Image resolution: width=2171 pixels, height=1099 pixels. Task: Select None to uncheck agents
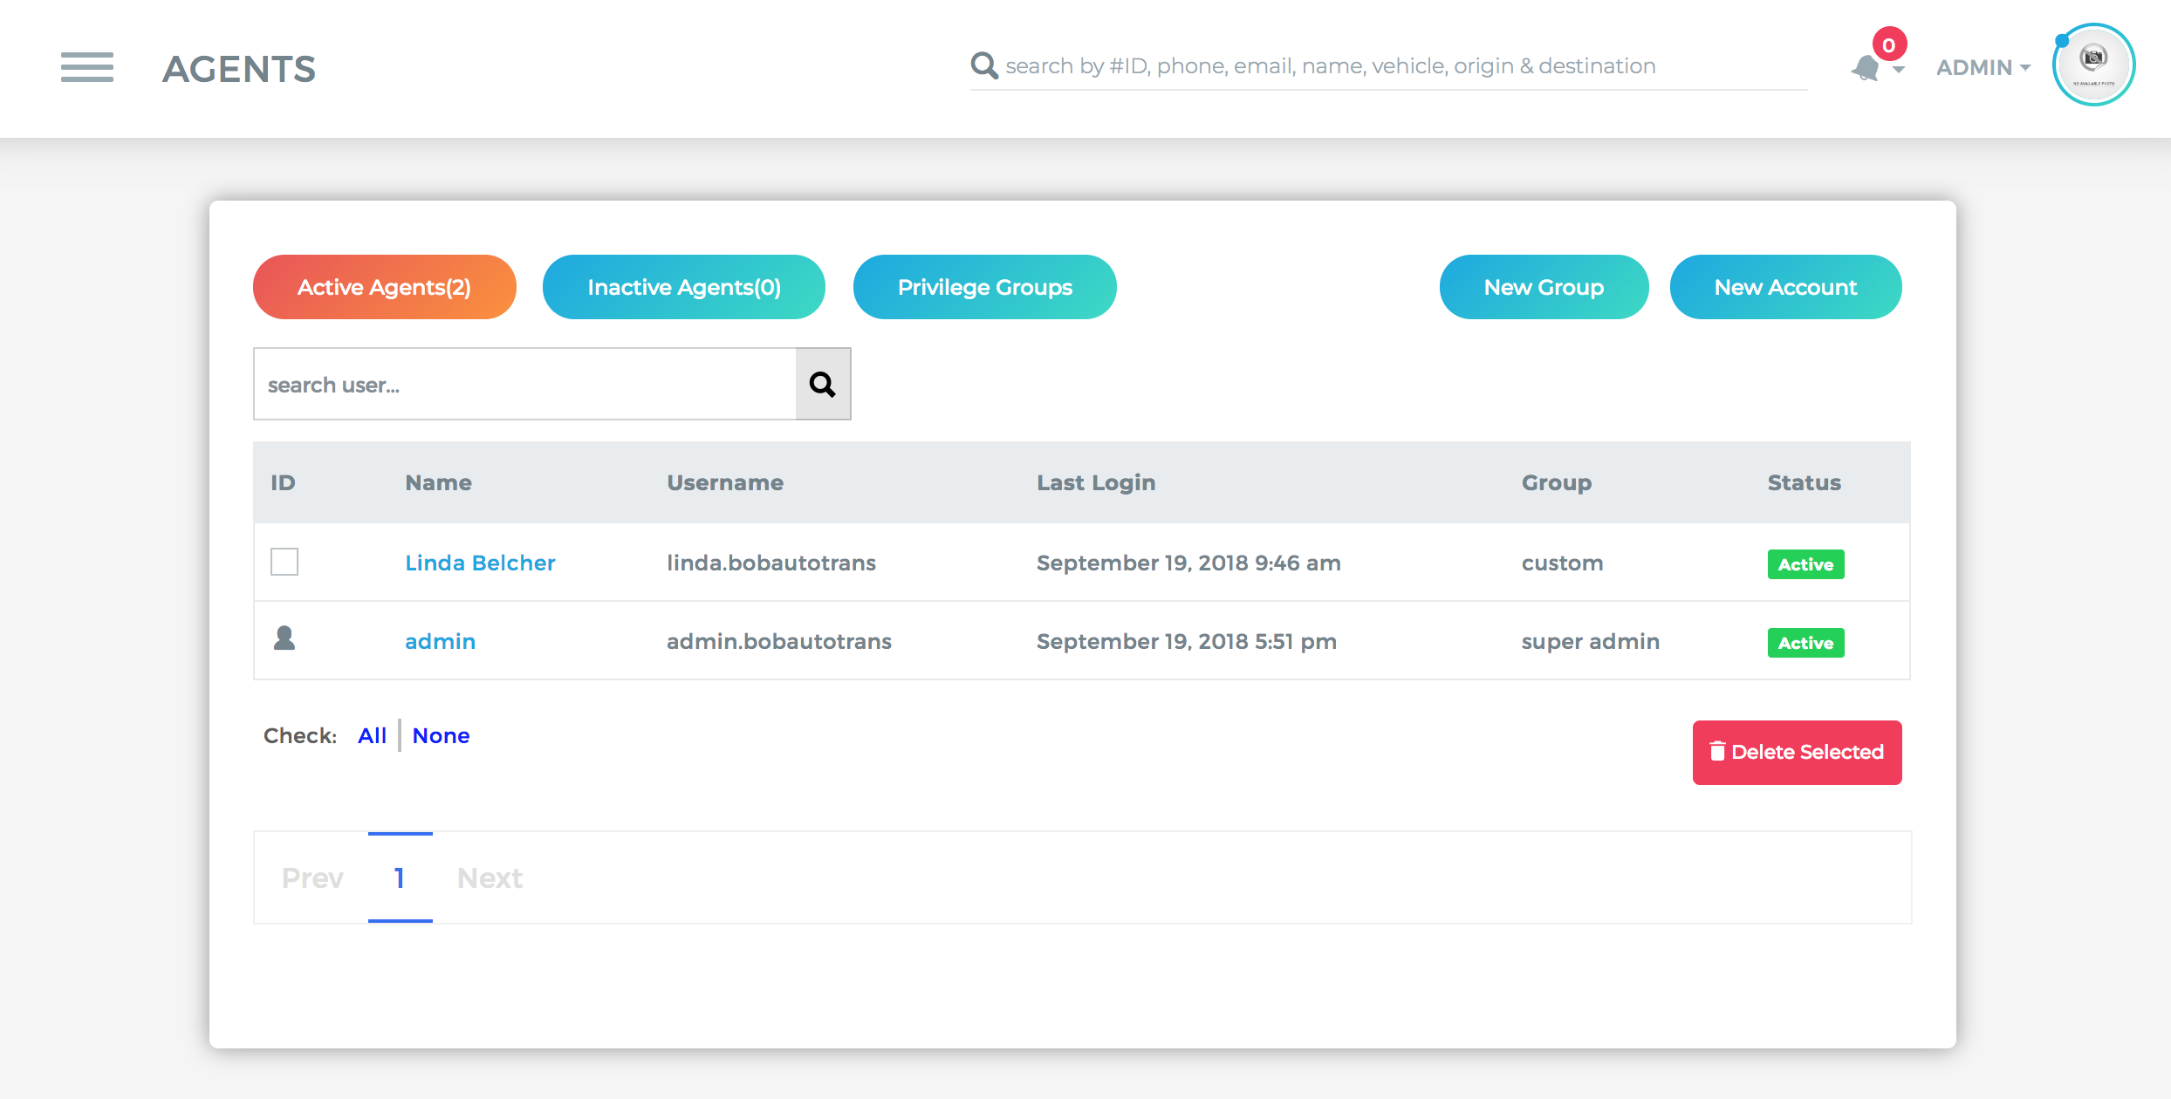pyautogui.click(x=441, y=735)
